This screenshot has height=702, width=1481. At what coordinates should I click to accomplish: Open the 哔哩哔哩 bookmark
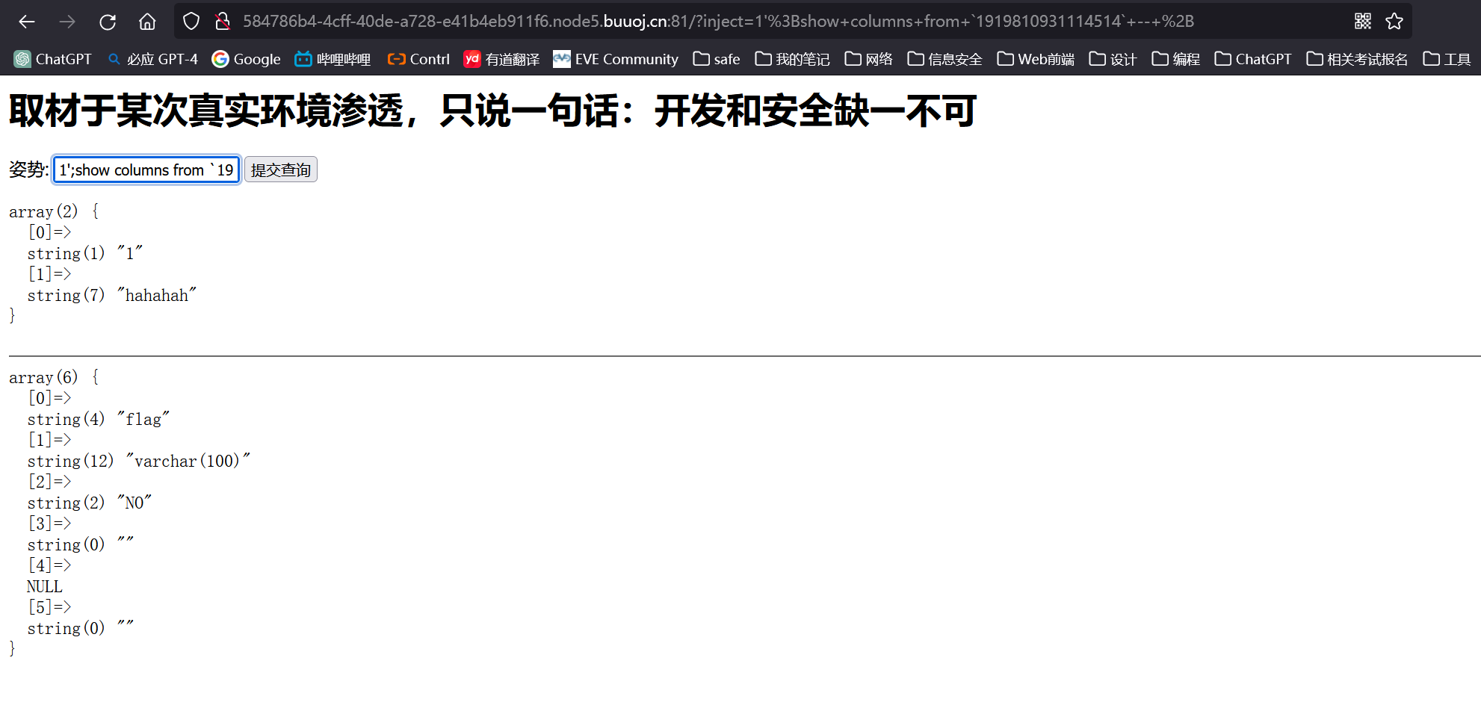coord(333,59)
